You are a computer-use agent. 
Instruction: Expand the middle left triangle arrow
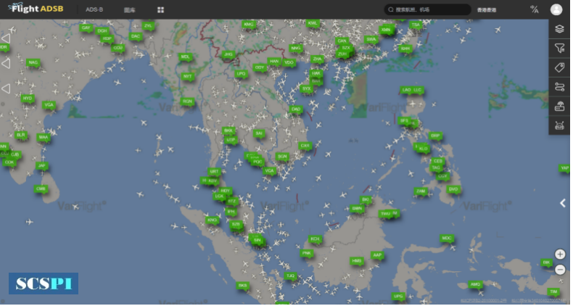pos(6,64)
